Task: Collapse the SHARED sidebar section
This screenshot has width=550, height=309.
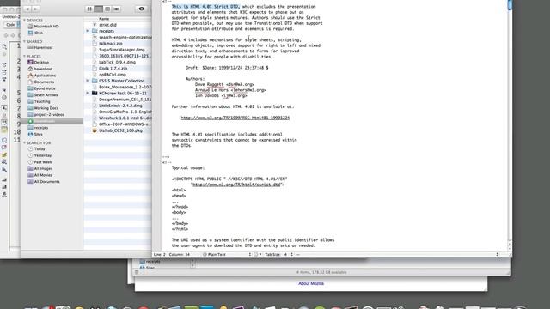Action: 25,41
